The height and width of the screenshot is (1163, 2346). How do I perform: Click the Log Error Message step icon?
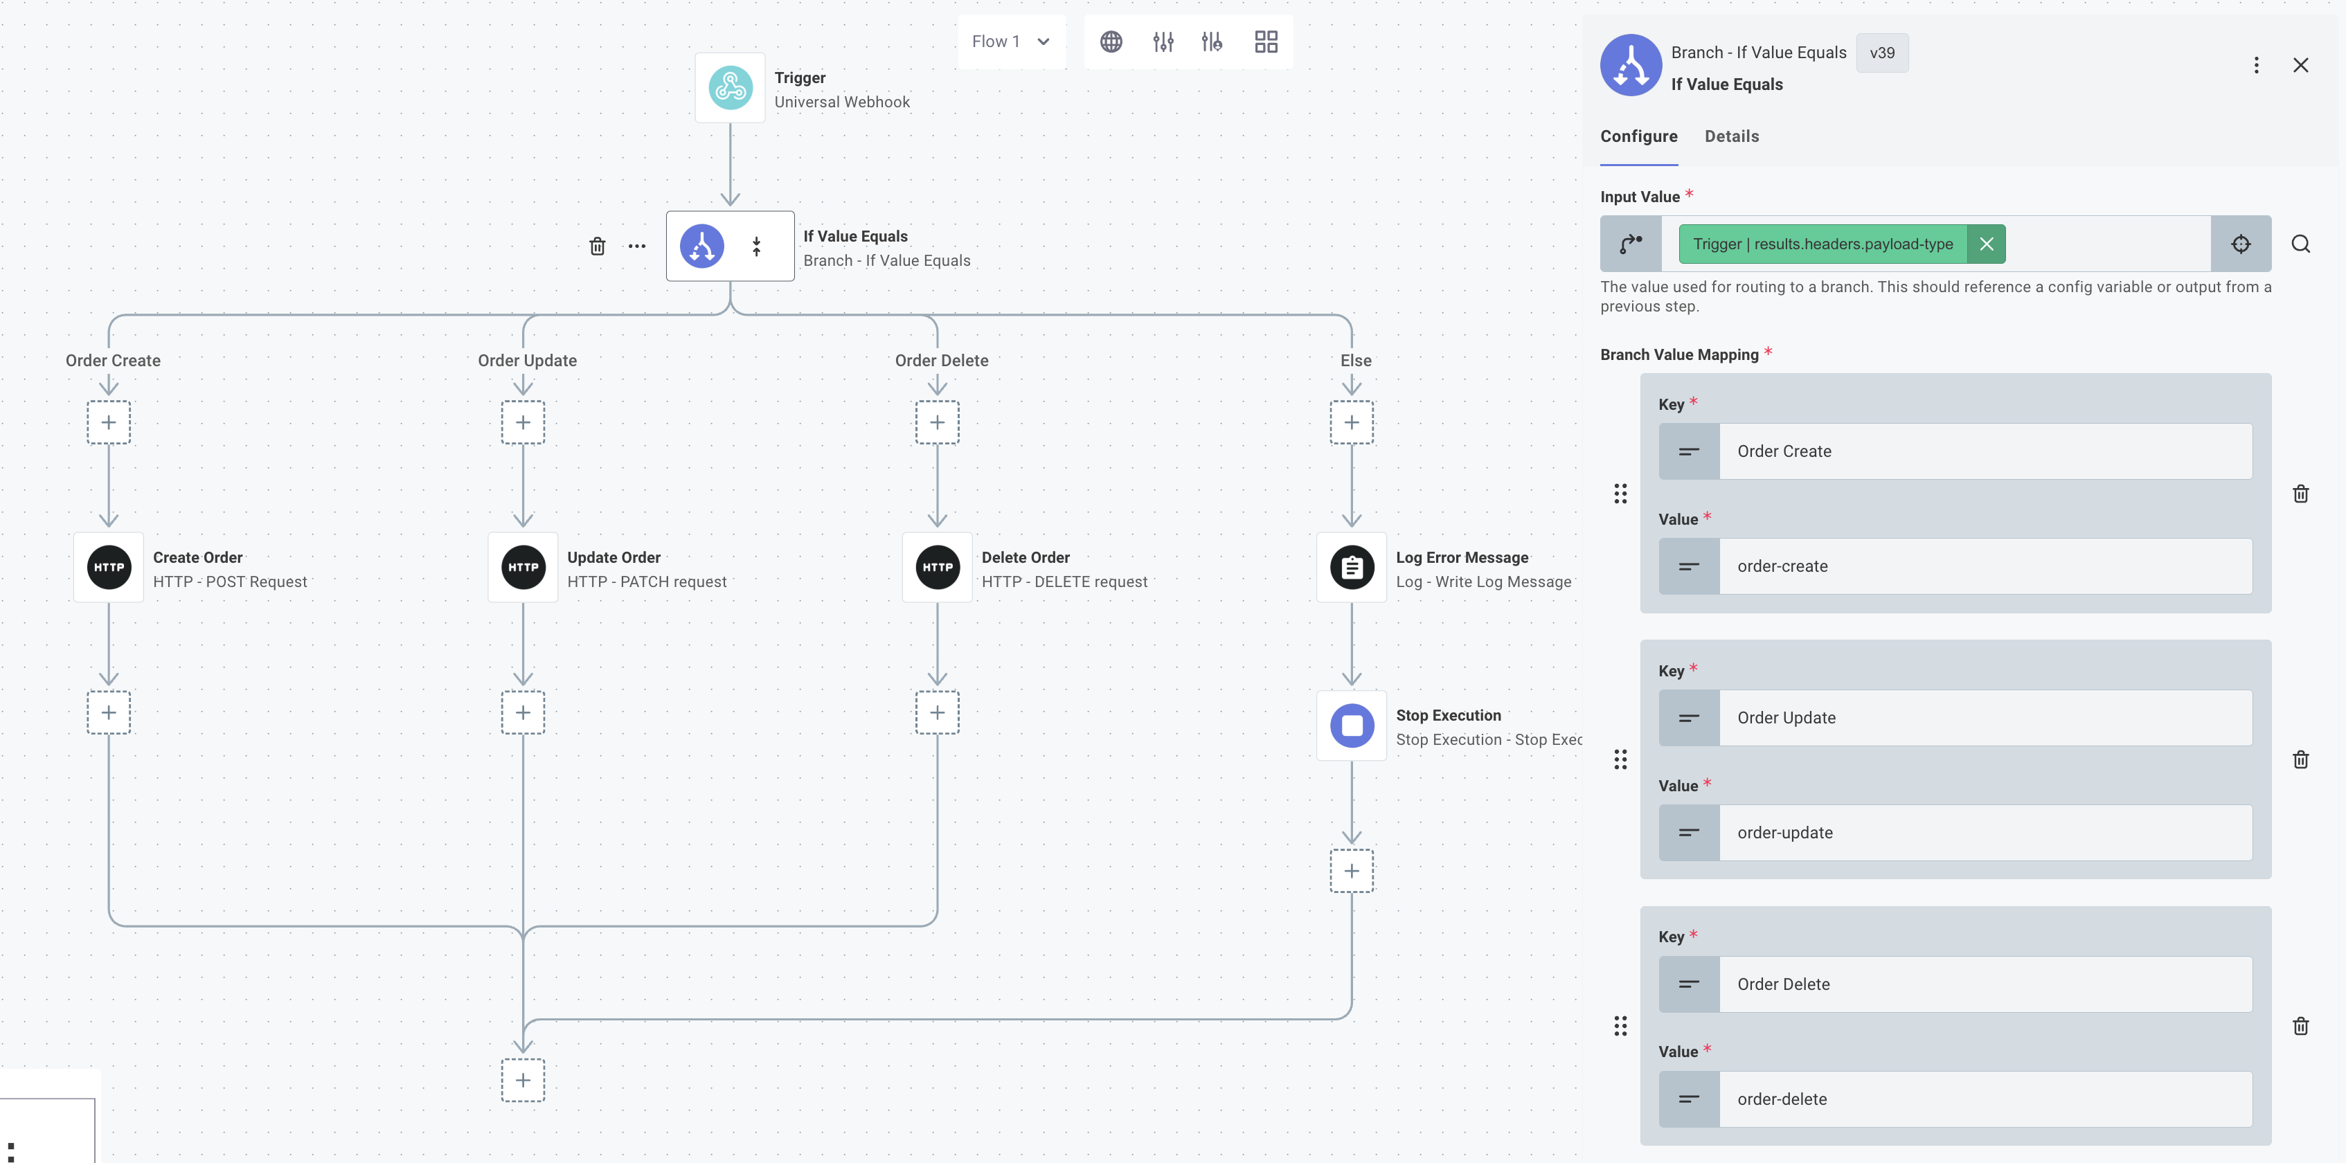coord(1352,568)
